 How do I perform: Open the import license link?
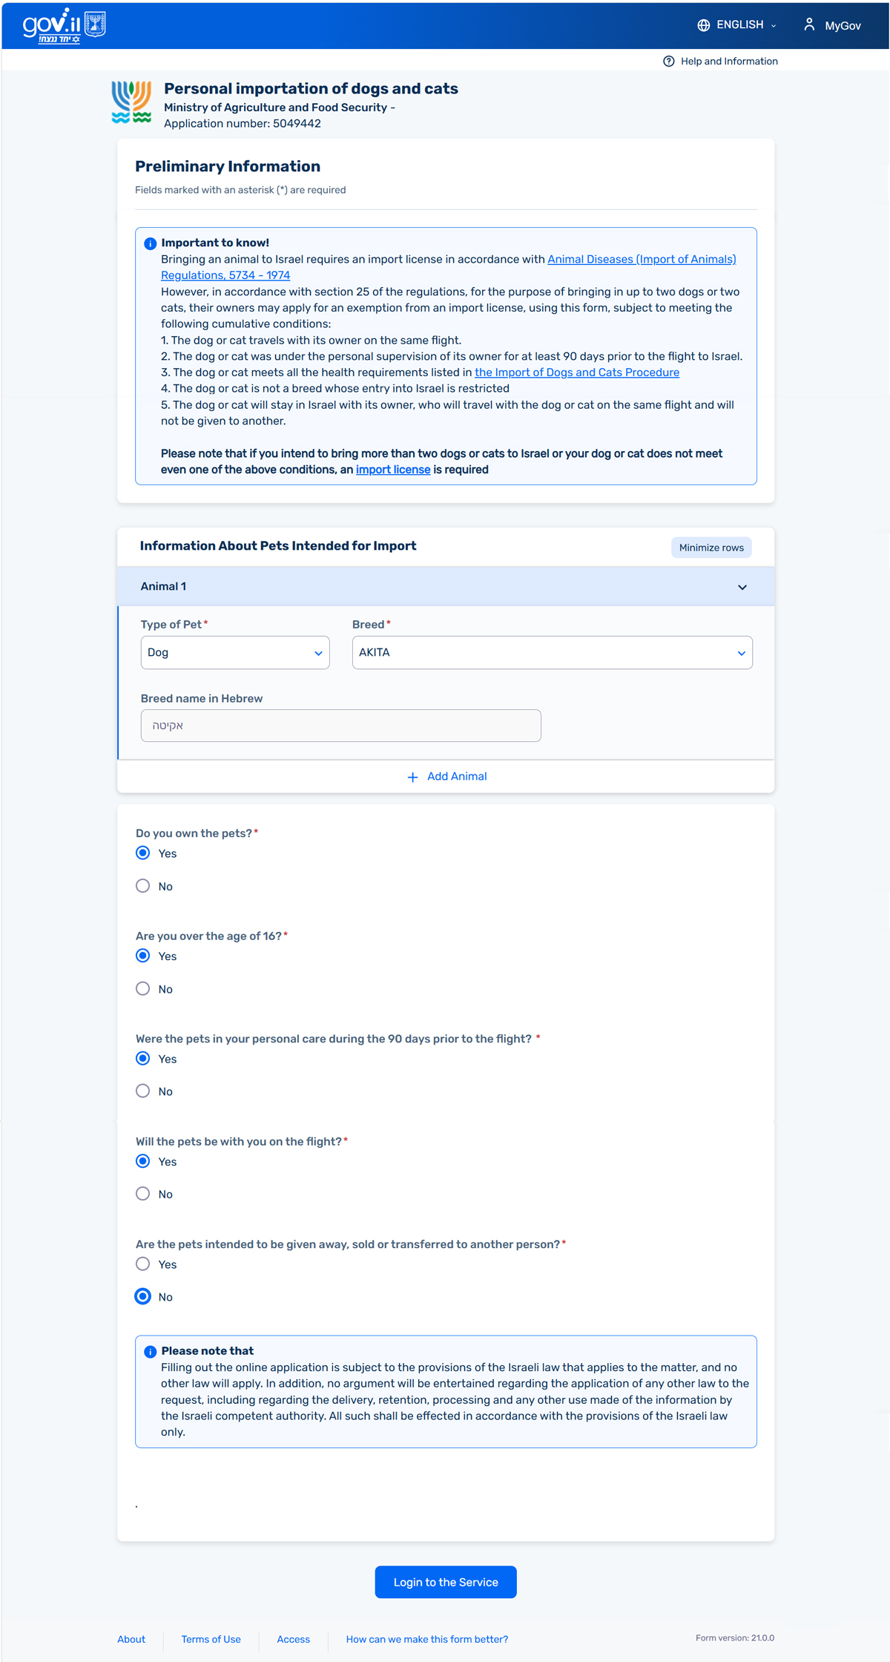[393, 470]
